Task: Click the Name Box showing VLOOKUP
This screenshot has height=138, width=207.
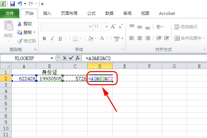Action: tap(24, 58)
